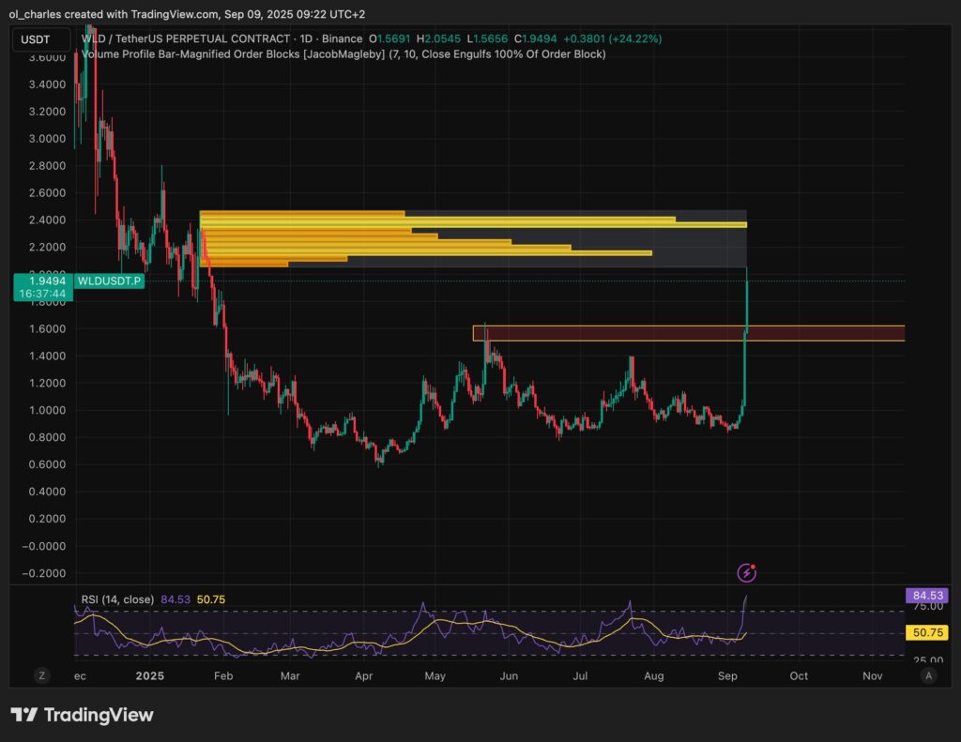Click the yellow 50.75 RSI axis label
The image size is (961, 742).
(x=926, y=633)
